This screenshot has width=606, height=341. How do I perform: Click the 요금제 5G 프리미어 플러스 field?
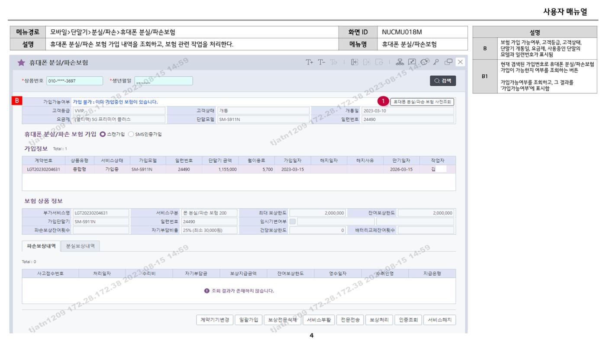(x=119, y=119)
